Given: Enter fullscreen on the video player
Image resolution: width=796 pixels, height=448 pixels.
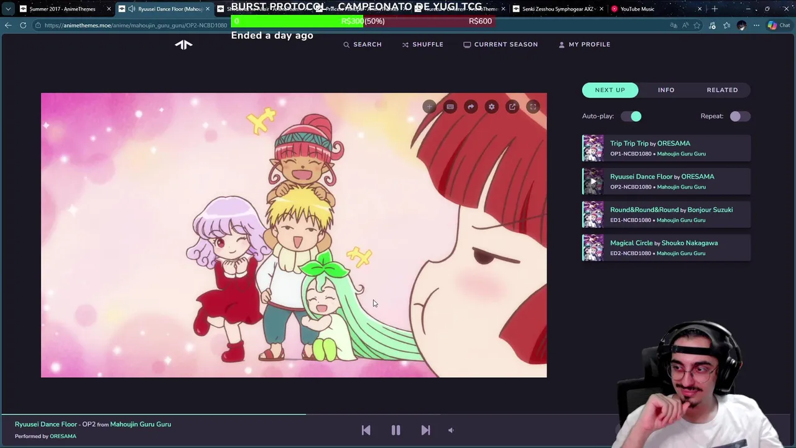Looking at the screenshot, I should (533, 107).
